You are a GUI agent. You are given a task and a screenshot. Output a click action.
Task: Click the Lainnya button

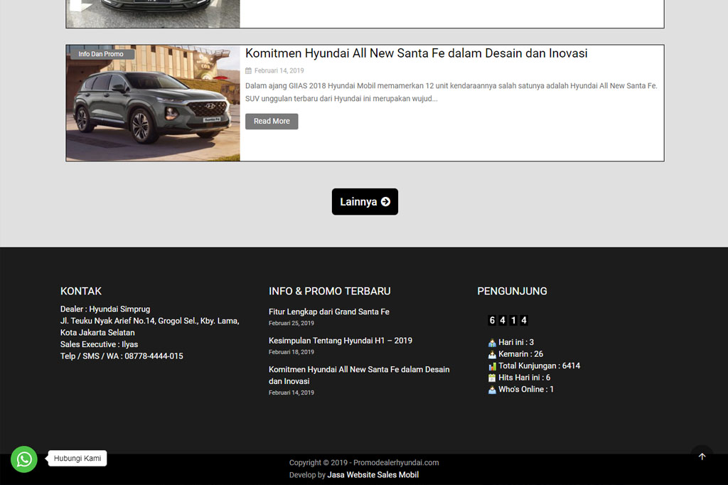365,202
